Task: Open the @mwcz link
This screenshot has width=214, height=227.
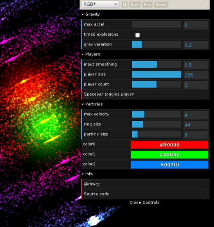Action: pos(92,184)
